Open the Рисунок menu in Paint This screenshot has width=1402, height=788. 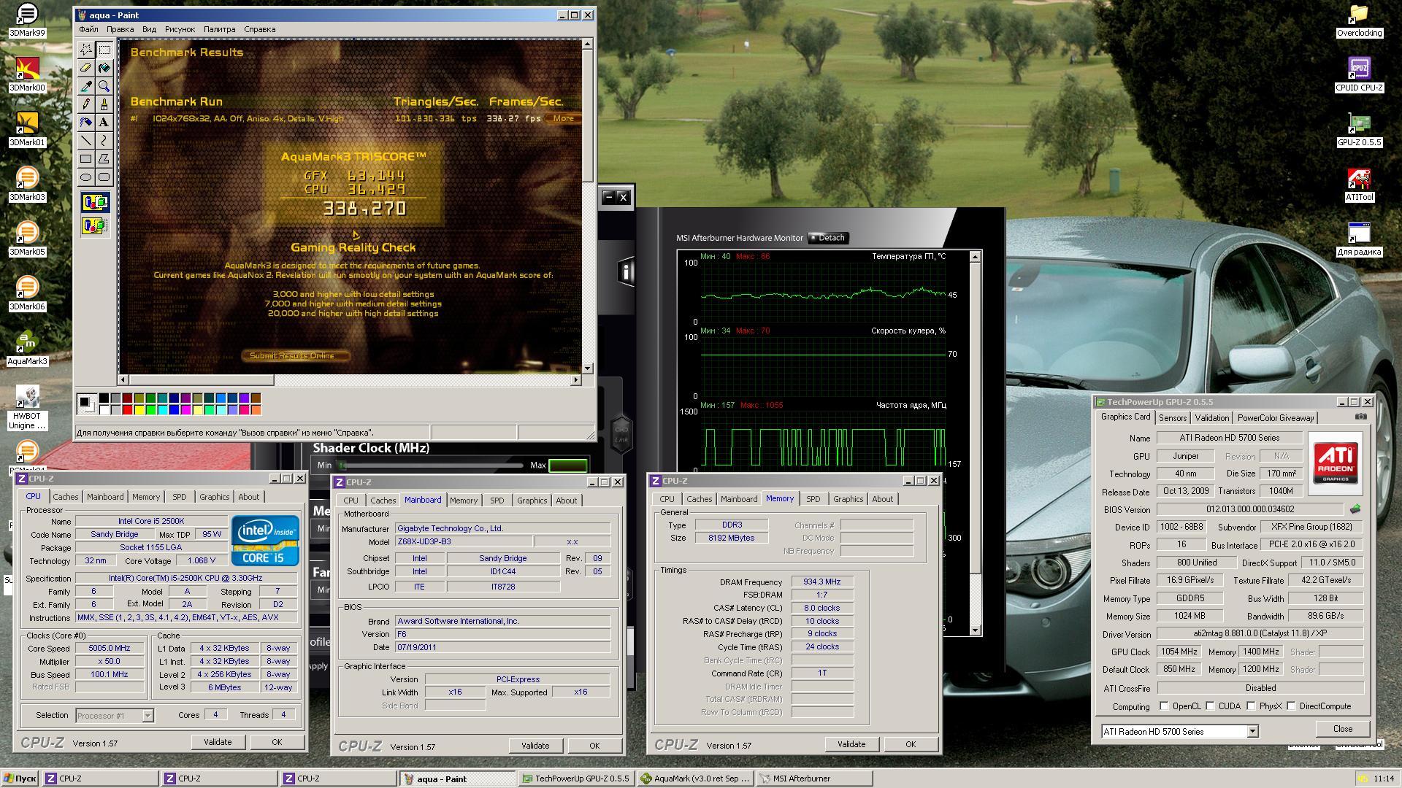pos(180,29)
